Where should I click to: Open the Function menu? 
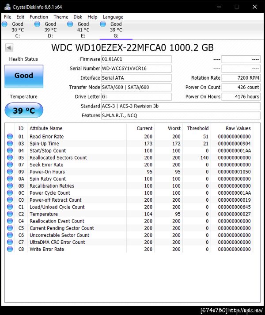(39, 17)
